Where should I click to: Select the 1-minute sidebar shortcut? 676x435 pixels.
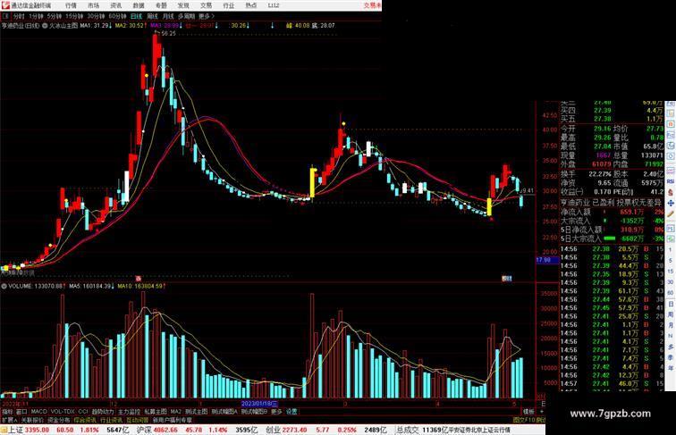tap(671, 250)
